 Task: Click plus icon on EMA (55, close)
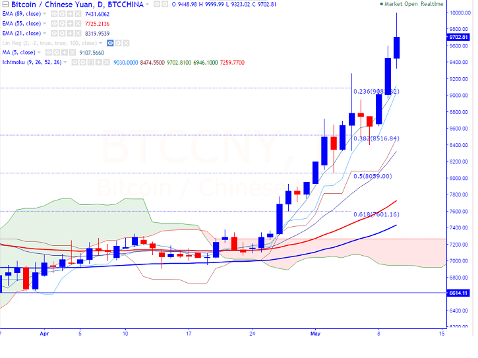coord(70,24)
